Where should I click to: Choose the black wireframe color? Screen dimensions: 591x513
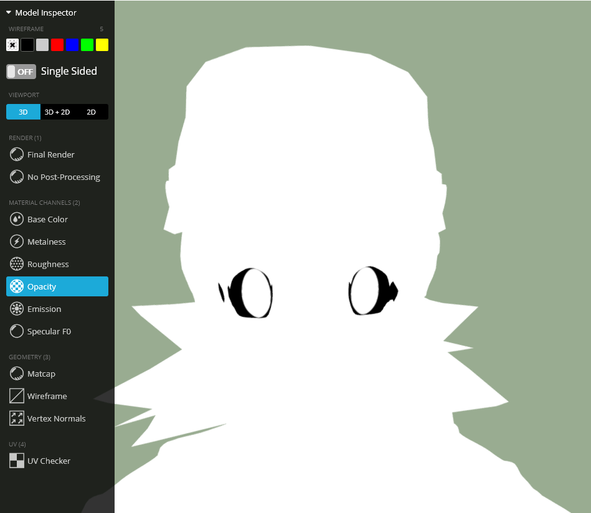point(27,45)
